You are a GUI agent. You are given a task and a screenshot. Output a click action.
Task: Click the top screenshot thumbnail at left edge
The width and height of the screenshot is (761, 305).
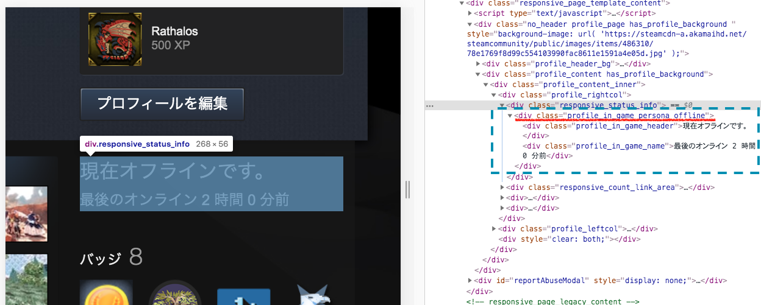tap(26, 214)
